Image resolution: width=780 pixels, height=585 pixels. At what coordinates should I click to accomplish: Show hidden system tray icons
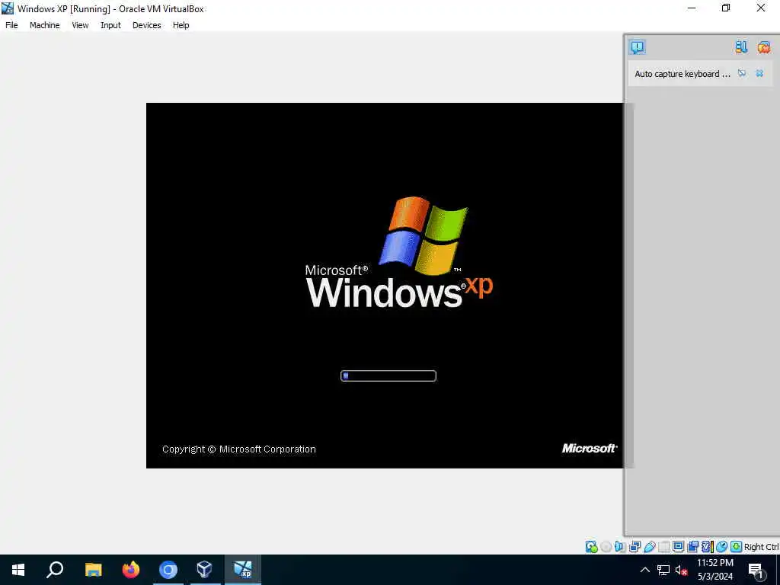pos(644,570)
